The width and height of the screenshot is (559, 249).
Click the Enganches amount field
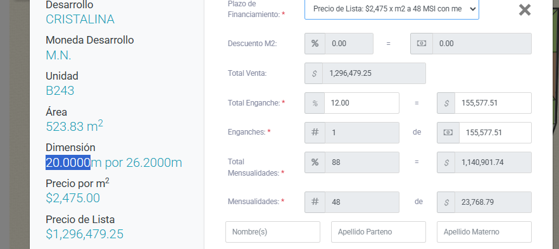pos(495,133)
